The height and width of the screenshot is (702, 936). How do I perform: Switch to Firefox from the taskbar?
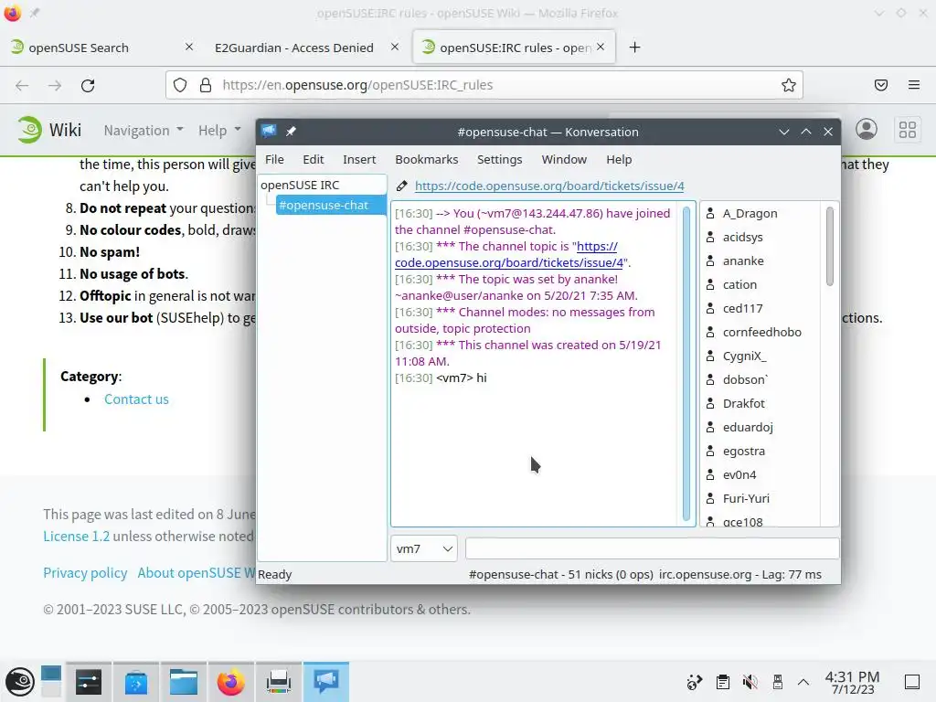[230, 682]
